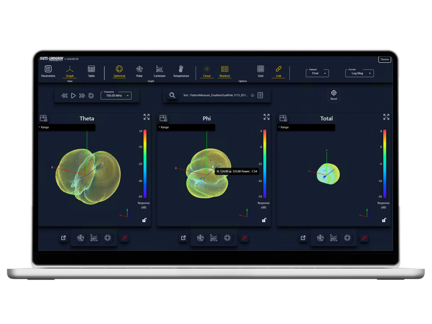
Task: Click the Total panel title
Action: coord(327,119)
